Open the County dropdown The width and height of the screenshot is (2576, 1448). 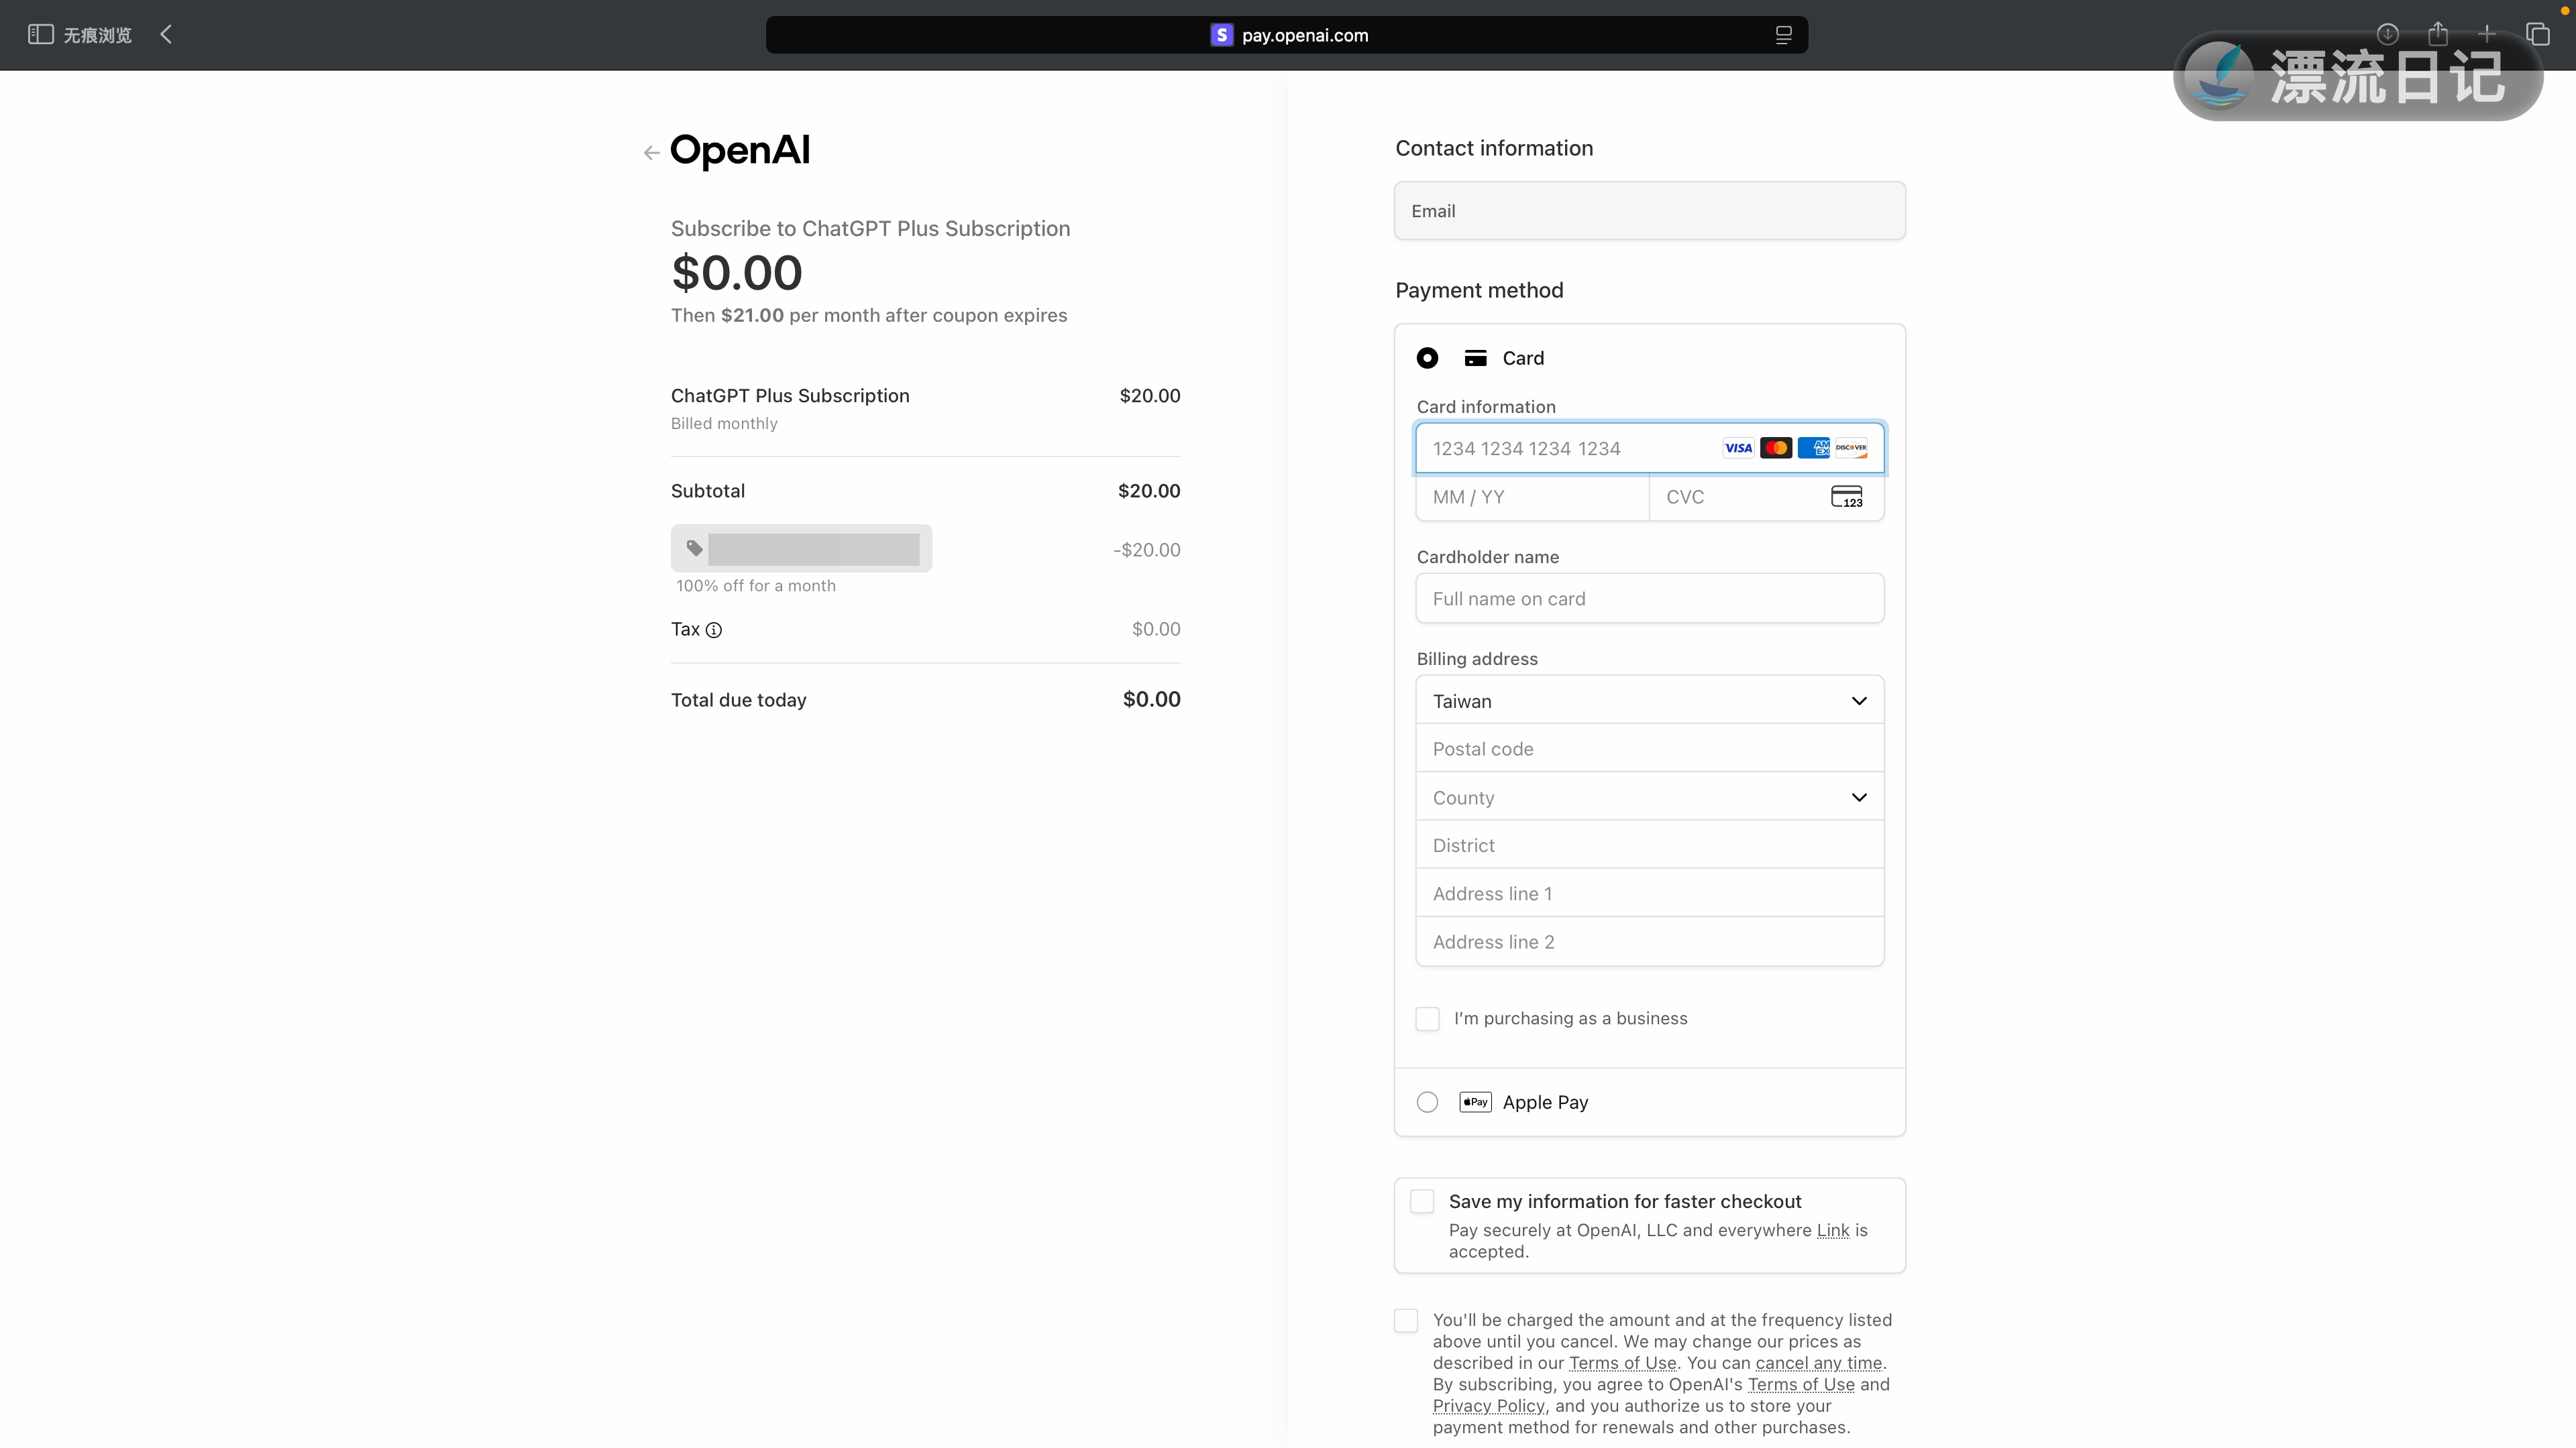coord(1650,798)
